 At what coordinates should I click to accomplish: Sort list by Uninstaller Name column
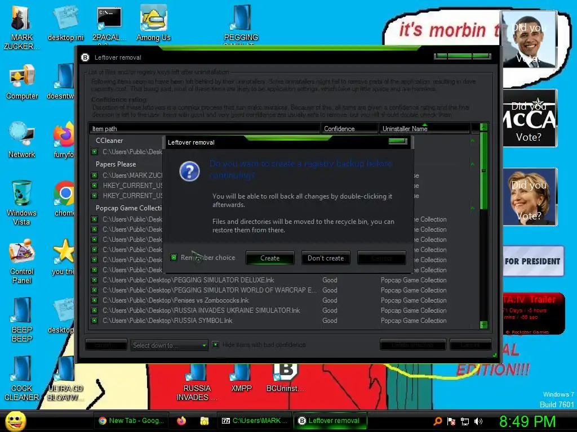coord(425,129)
